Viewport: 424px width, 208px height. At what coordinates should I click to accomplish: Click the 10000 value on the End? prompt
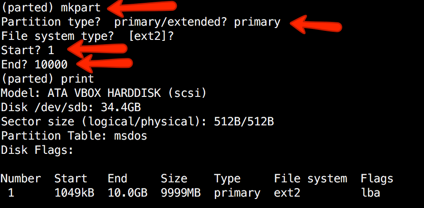[x=51, y=64]
